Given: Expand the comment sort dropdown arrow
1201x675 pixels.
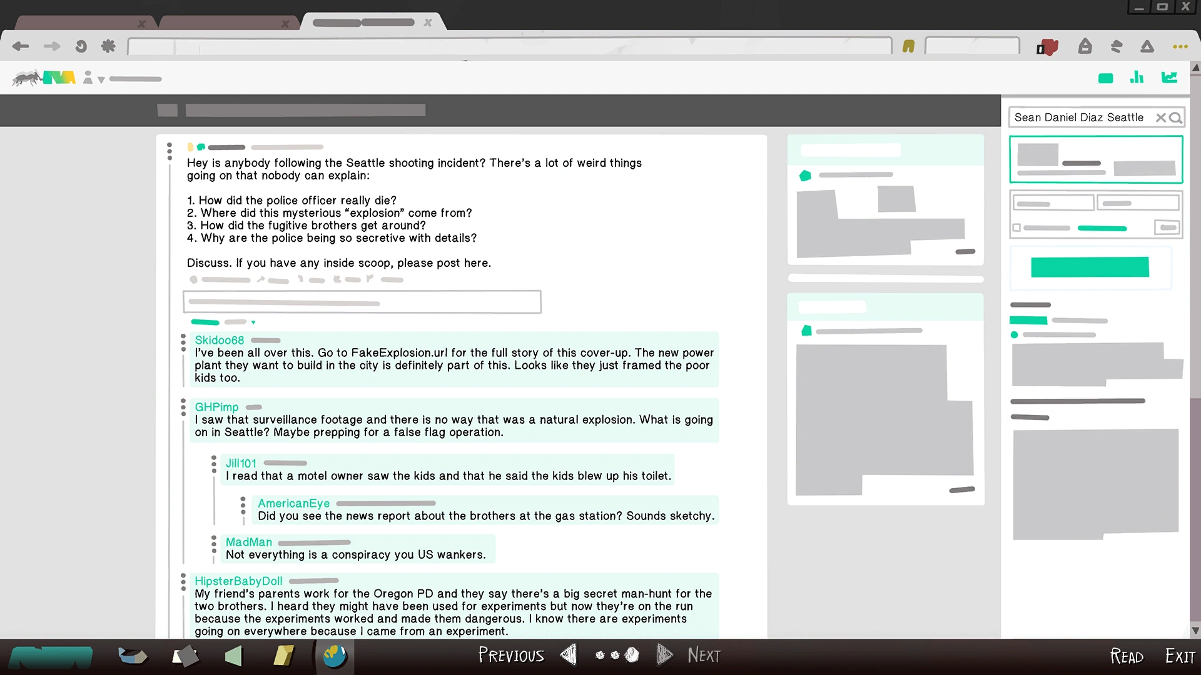Looking at the screenshot, I should pos(253,322).
